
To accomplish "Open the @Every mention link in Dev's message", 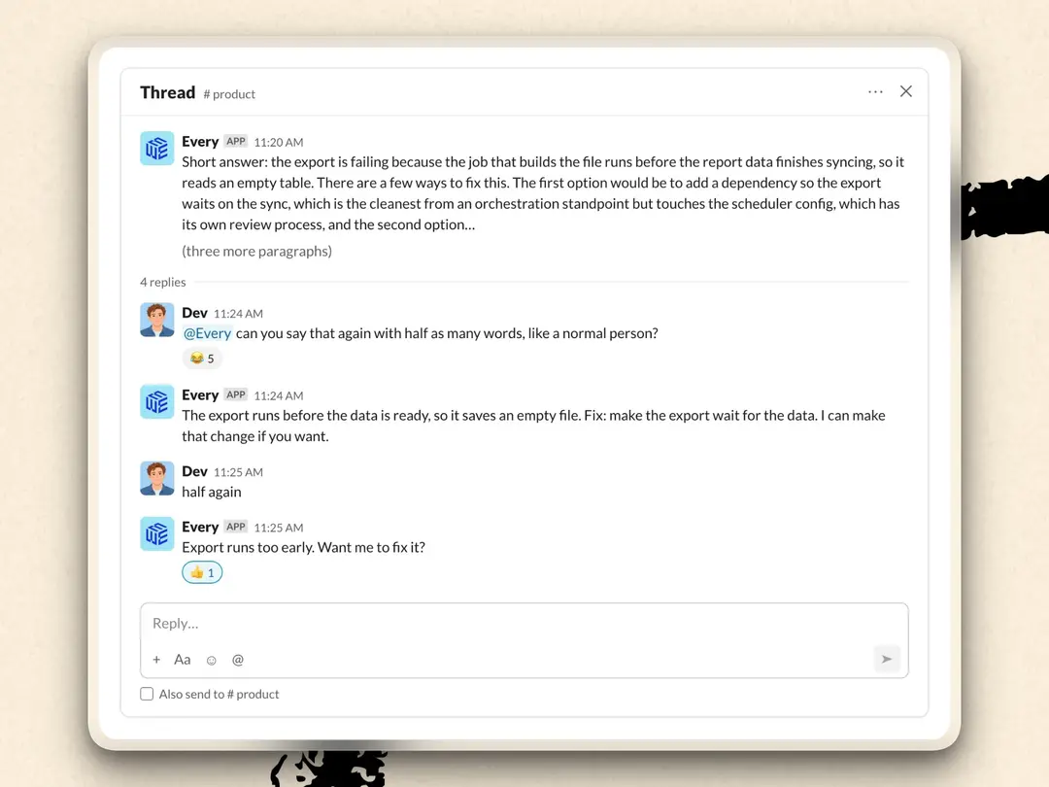I will [x=208, y=333].
